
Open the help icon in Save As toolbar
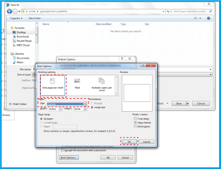tap(209, 18)
